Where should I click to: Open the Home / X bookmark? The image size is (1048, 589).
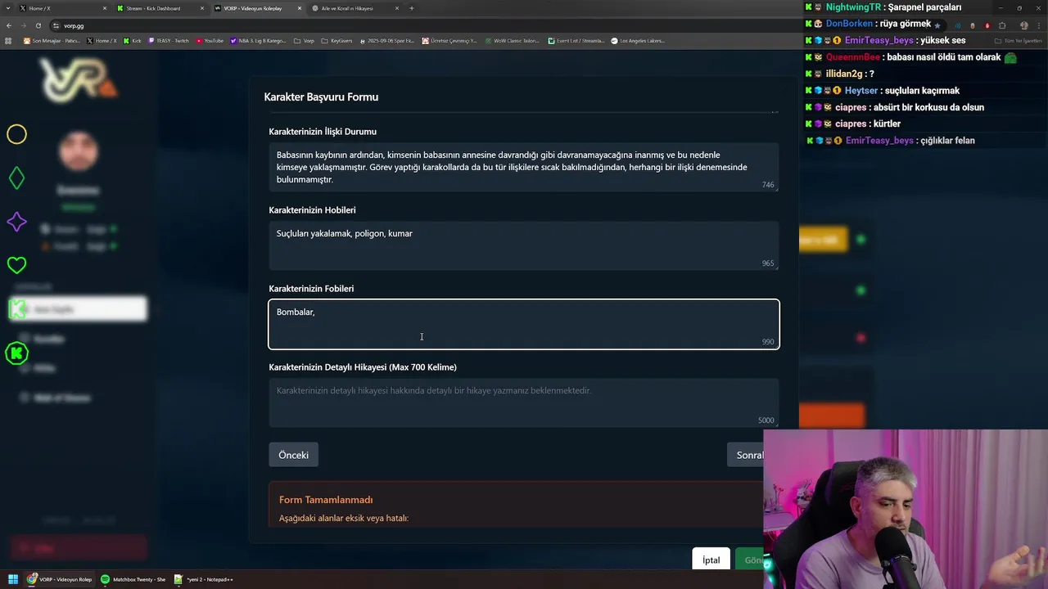pyautogui.click(x=102, y=40)
